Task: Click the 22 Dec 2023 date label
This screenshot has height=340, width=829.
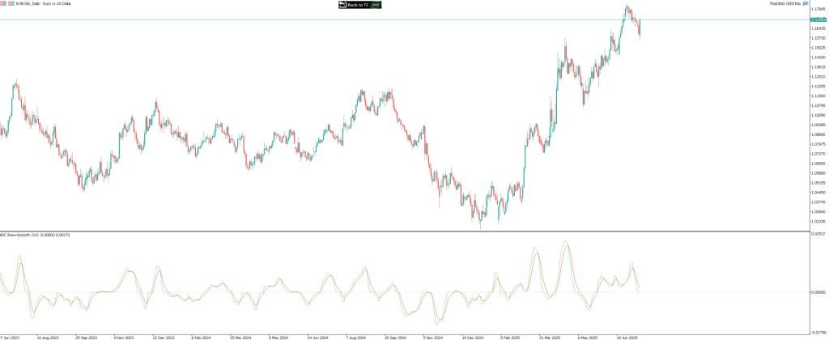Action: [x=164, y=336]
